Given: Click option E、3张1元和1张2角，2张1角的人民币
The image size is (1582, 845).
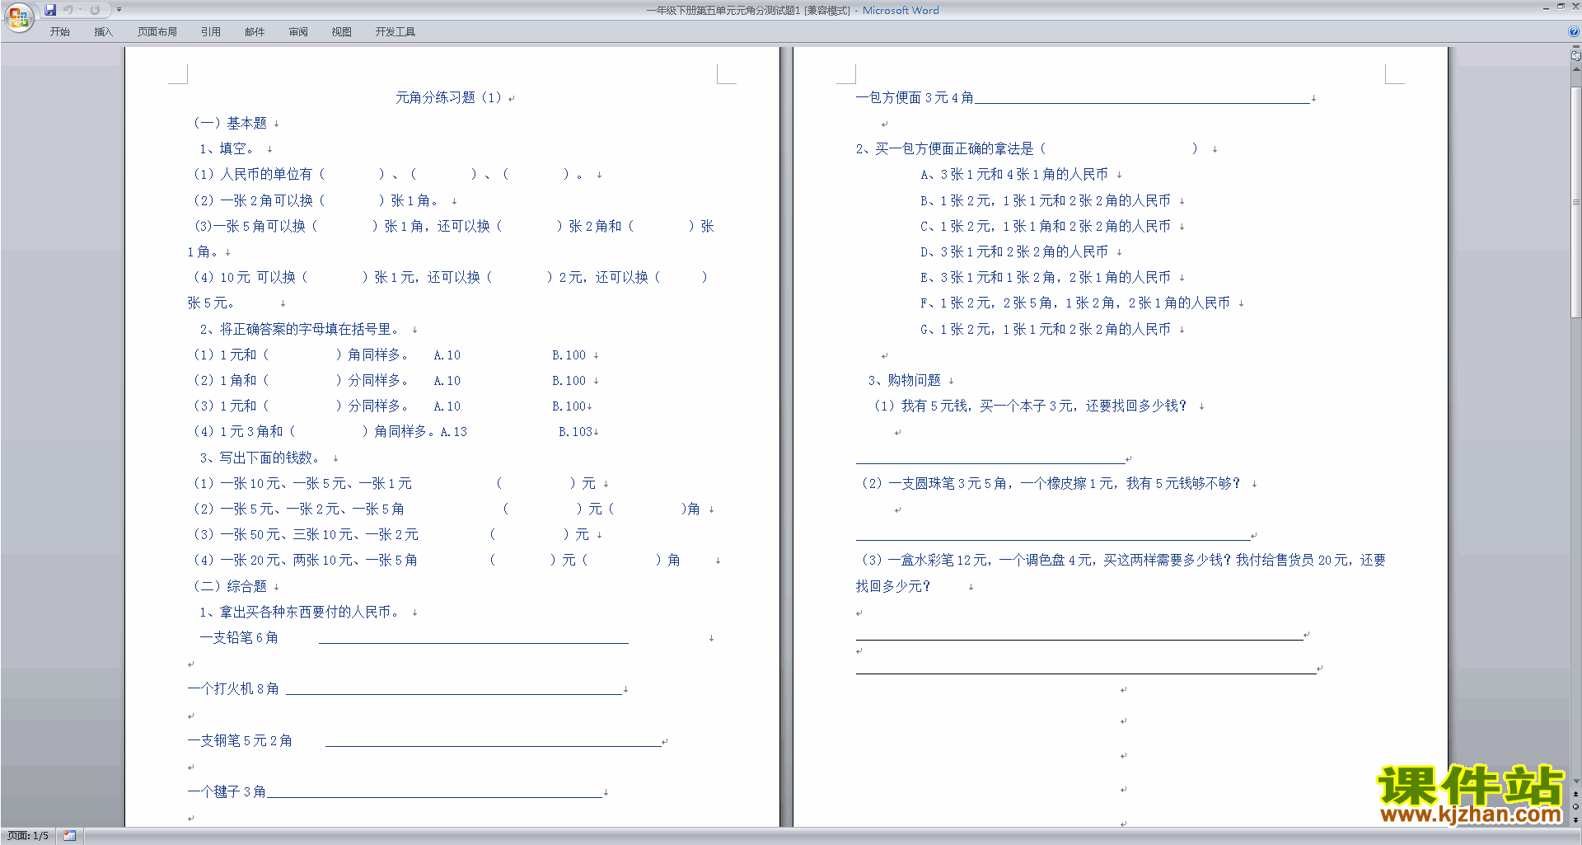Looking at the screenshot, I should [x=1045, y=277].
